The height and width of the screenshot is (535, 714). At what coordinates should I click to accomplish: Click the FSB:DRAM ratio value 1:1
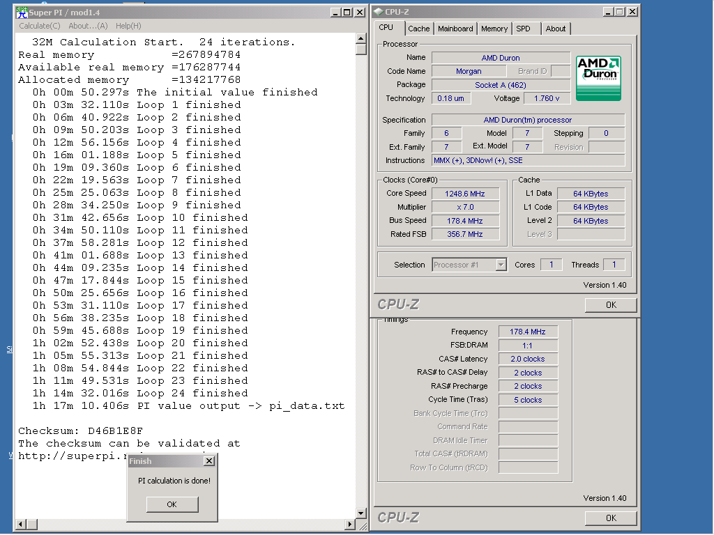pos(528,346)
